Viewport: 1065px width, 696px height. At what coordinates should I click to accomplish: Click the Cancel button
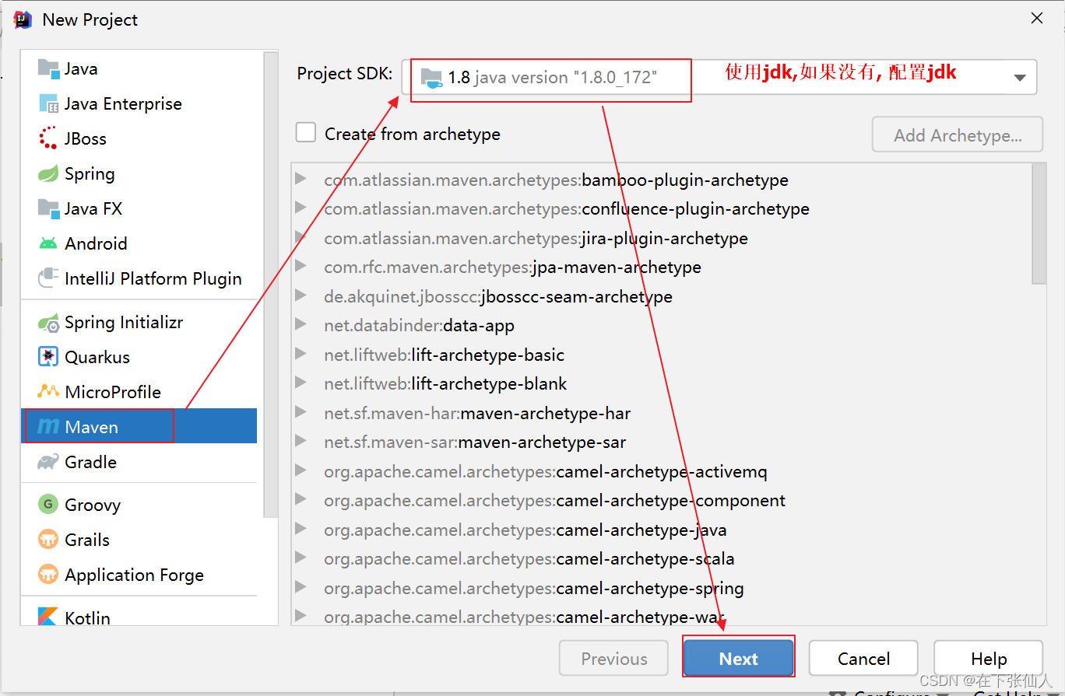coord(863,659)
